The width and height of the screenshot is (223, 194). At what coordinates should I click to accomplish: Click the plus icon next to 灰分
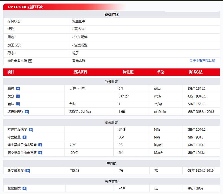(18, 96)
